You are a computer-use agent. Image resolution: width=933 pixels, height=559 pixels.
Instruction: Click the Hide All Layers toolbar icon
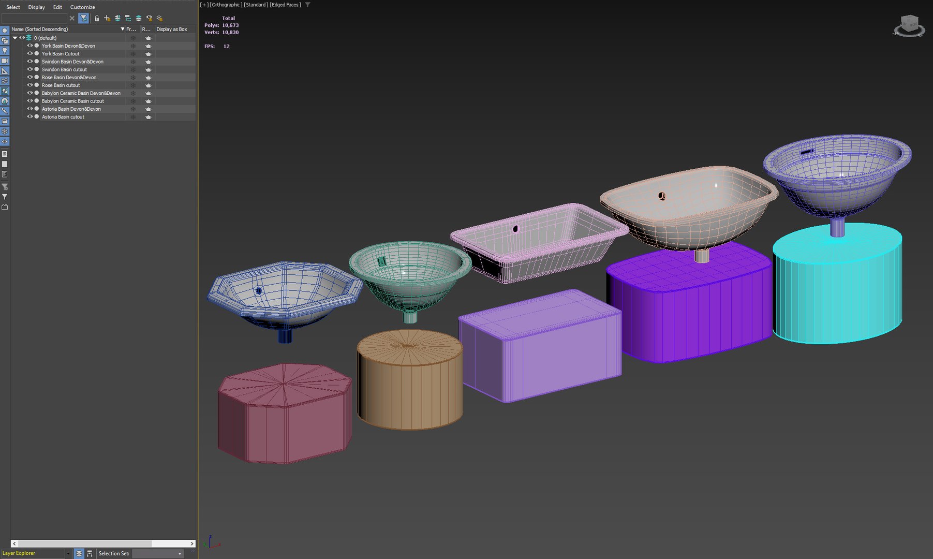tap(149, 18)
